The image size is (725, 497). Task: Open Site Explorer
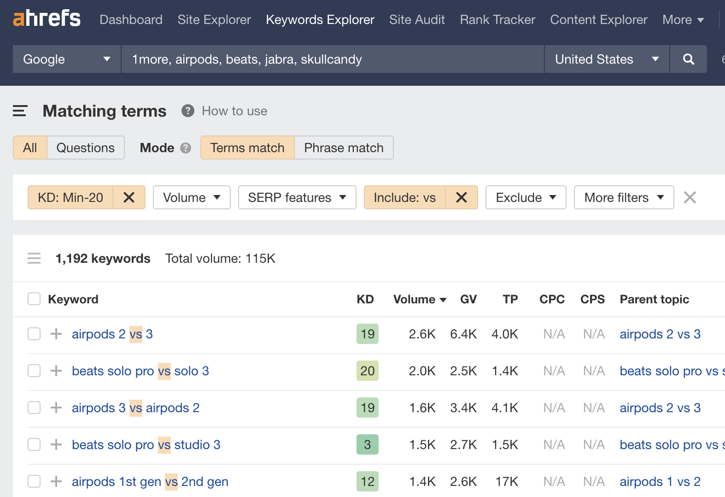click(x=214, y=19)
